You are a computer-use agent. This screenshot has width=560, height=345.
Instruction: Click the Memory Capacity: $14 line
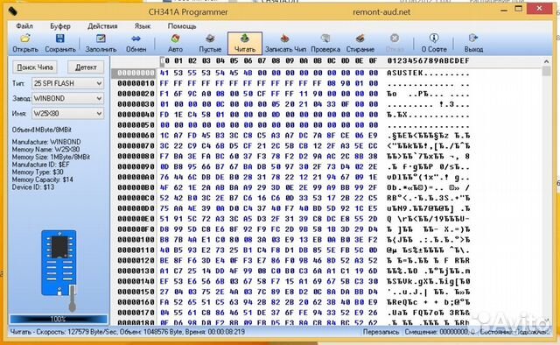tap(43, 180)
